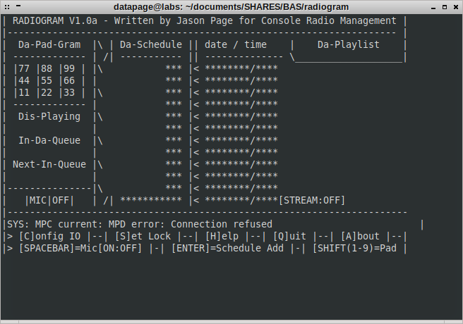463x324 pixels.
Task: Click the [ENTER]=Schedule Add option
Action: pos(227,248)
